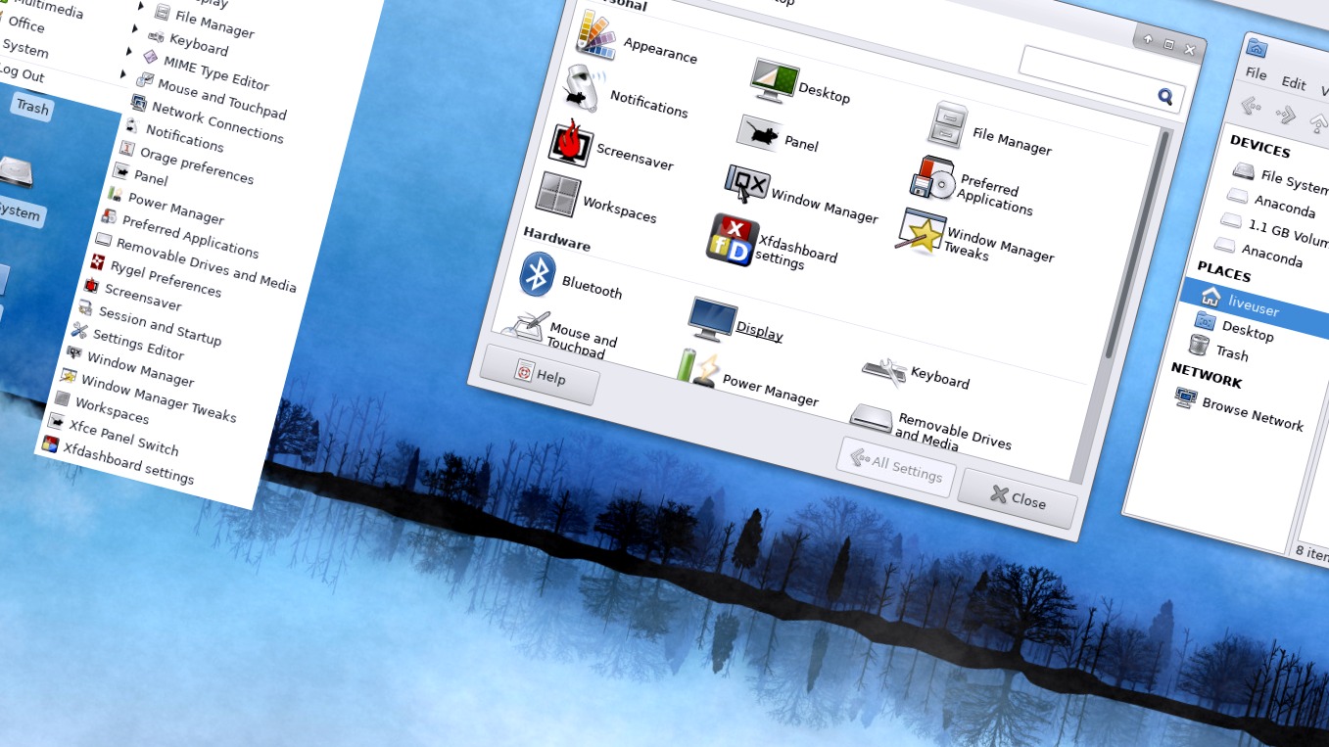Open the Edit menu in the file manager

pos(1294,83)
